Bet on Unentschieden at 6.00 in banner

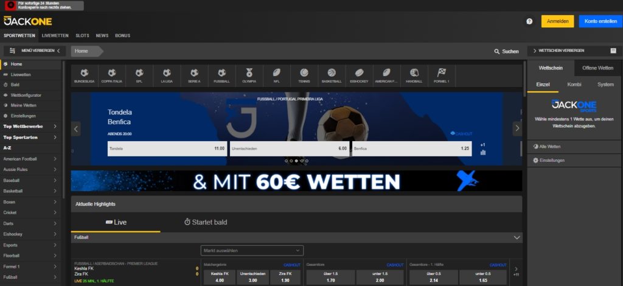290,148
